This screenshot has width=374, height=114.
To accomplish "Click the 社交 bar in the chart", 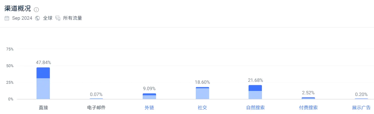I will (202, 93).
